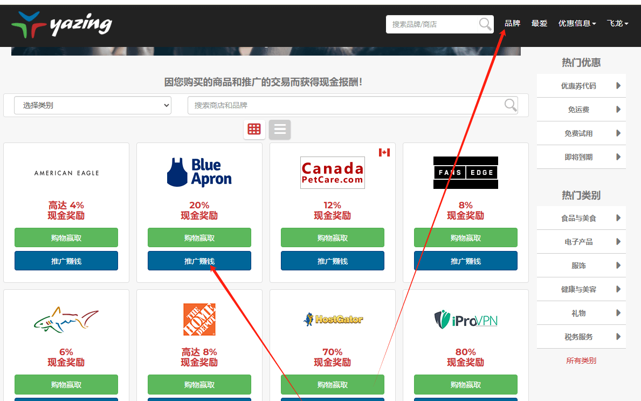
Task: Switch to list view icon
Action: click(x=280, y=130)
